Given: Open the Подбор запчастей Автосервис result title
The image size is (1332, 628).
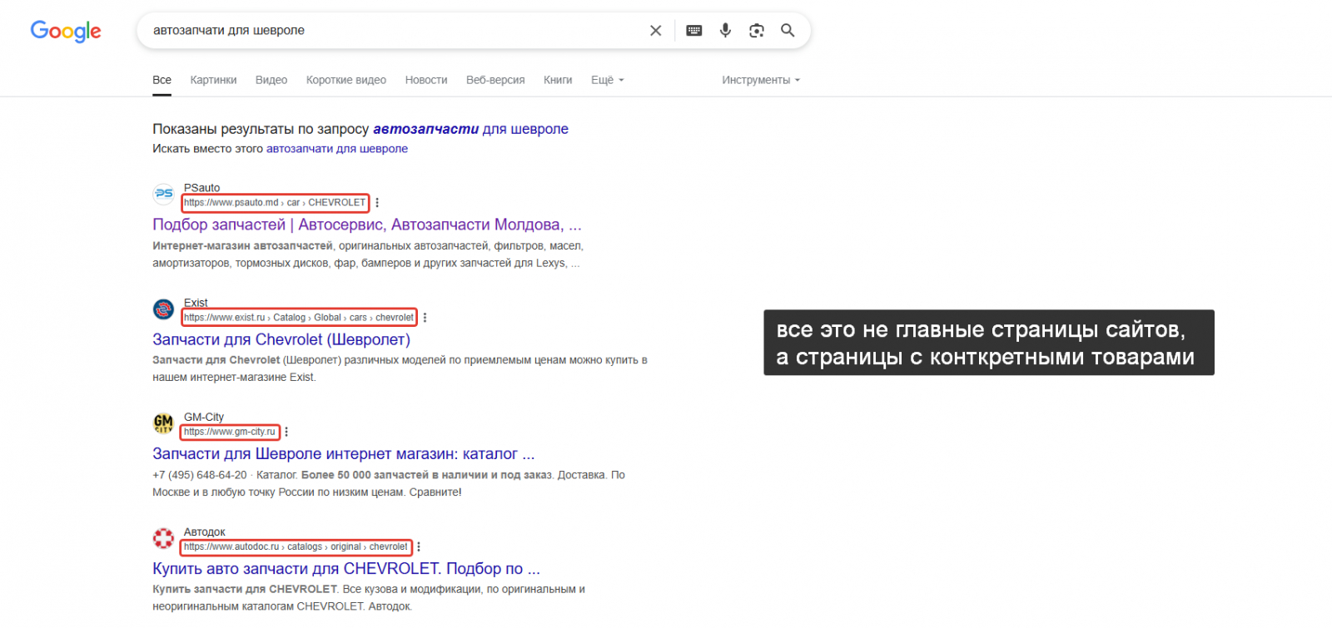Looking at the screenshot, I should click(367, 225).
